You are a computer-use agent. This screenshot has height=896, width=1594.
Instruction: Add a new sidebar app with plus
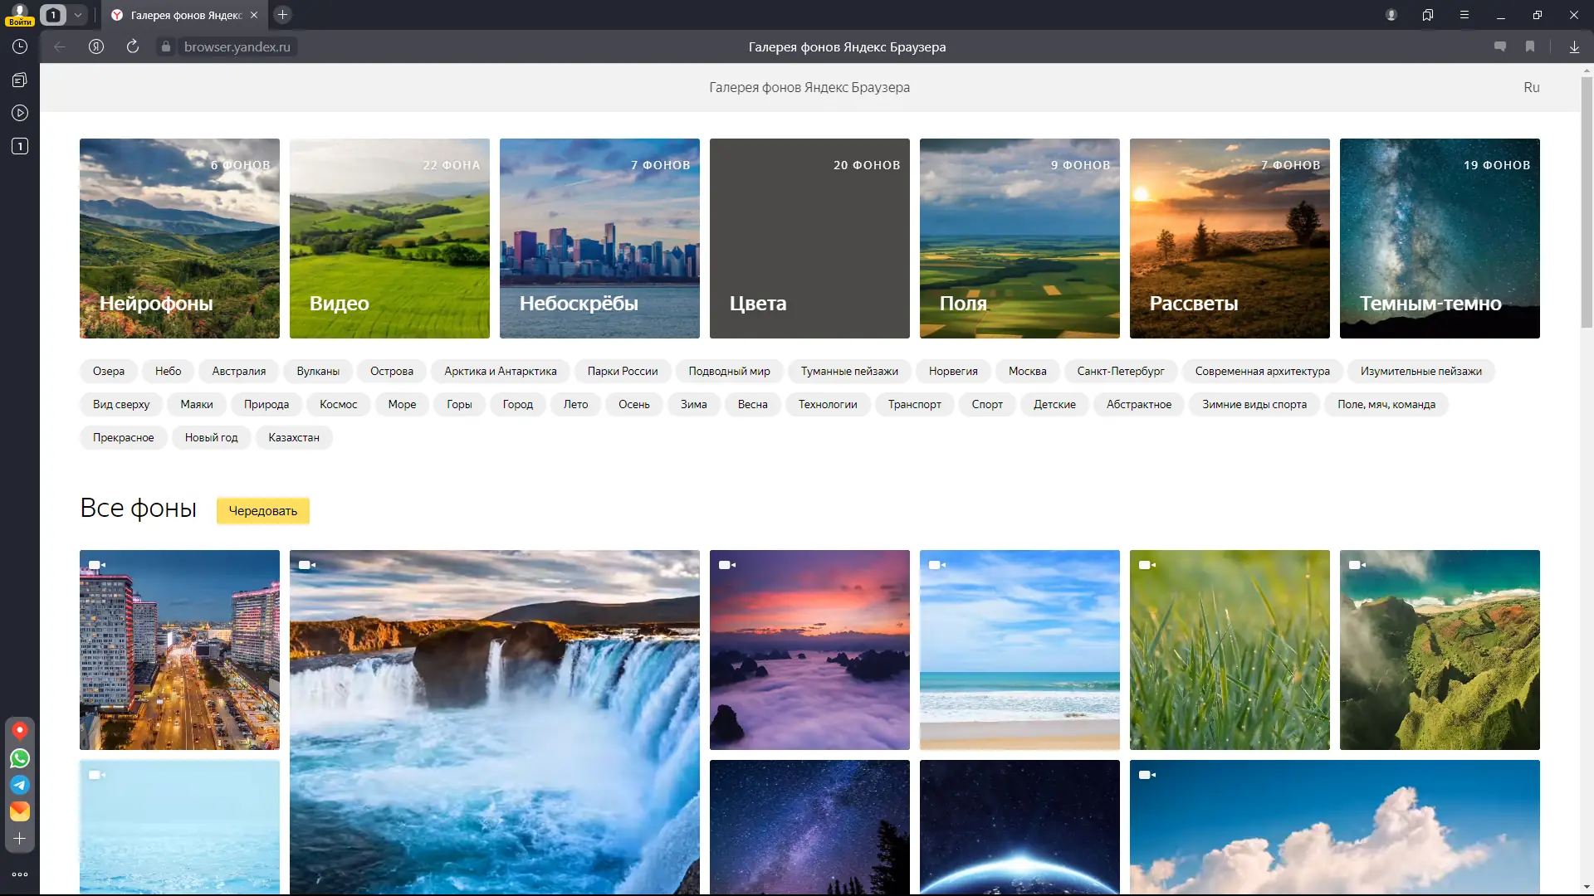[x=20, y=839]
